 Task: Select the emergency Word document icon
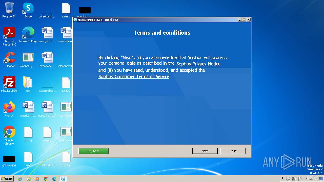point(47,35)
